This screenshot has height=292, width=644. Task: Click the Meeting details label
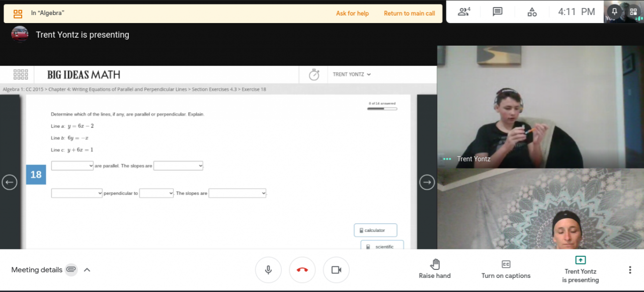point(37,270)
